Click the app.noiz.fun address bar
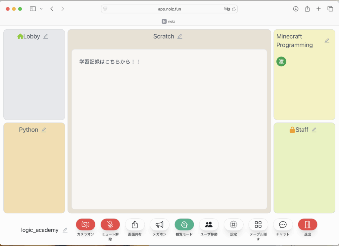This screenshot has height=246, width=339. click(x=169, y=9)
